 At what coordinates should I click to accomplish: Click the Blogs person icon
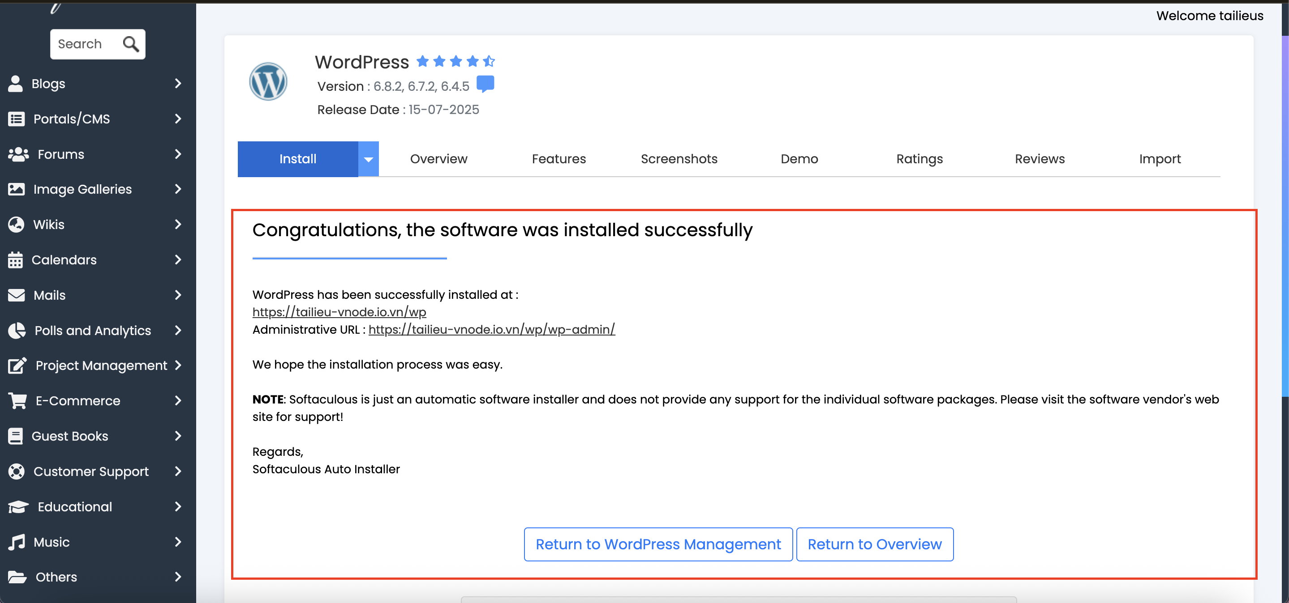(16, 84)
